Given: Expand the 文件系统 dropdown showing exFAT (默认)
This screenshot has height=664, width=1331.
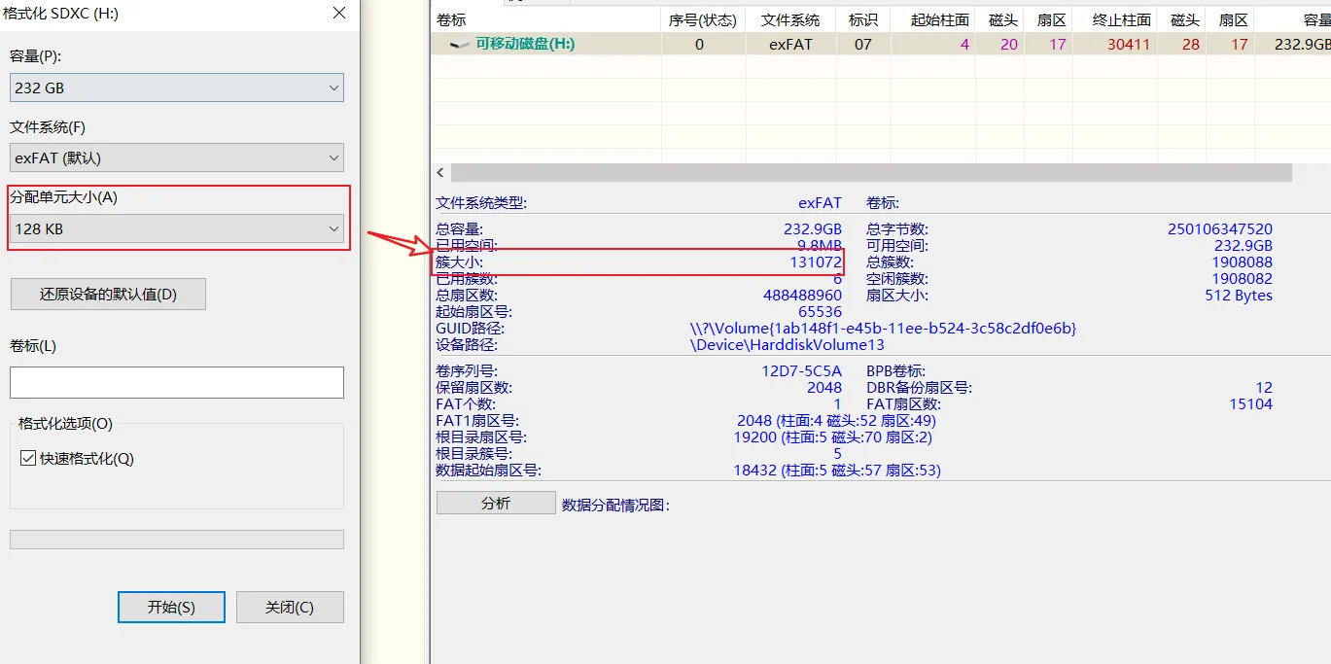Looking at the screenshot, I should point(177,157).
